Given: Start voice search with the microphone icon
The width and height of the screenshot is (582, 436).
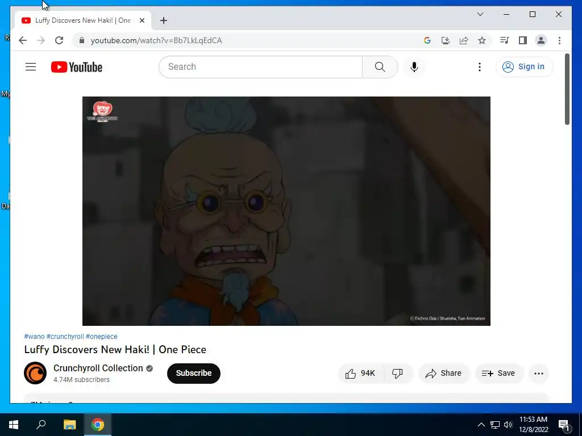Looking at the screenshot, I should 414,67.
